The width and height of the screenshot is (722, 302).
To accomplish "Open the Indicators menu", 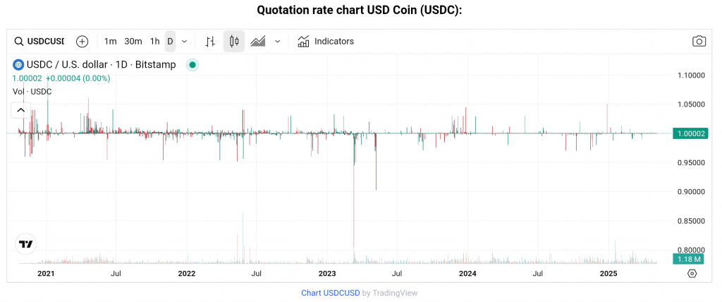I will click(326, 42).
